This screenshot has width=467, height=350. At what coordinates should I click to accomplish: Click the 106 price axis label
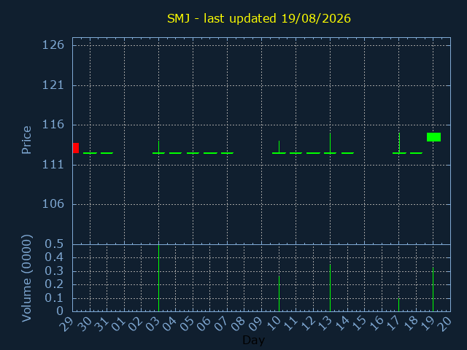[x=53, y=204]
